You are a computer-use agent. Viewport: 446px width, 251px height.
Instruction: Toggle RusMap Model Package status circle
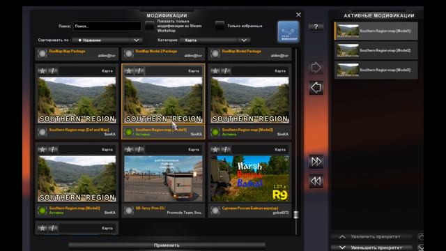coord(215,54)
